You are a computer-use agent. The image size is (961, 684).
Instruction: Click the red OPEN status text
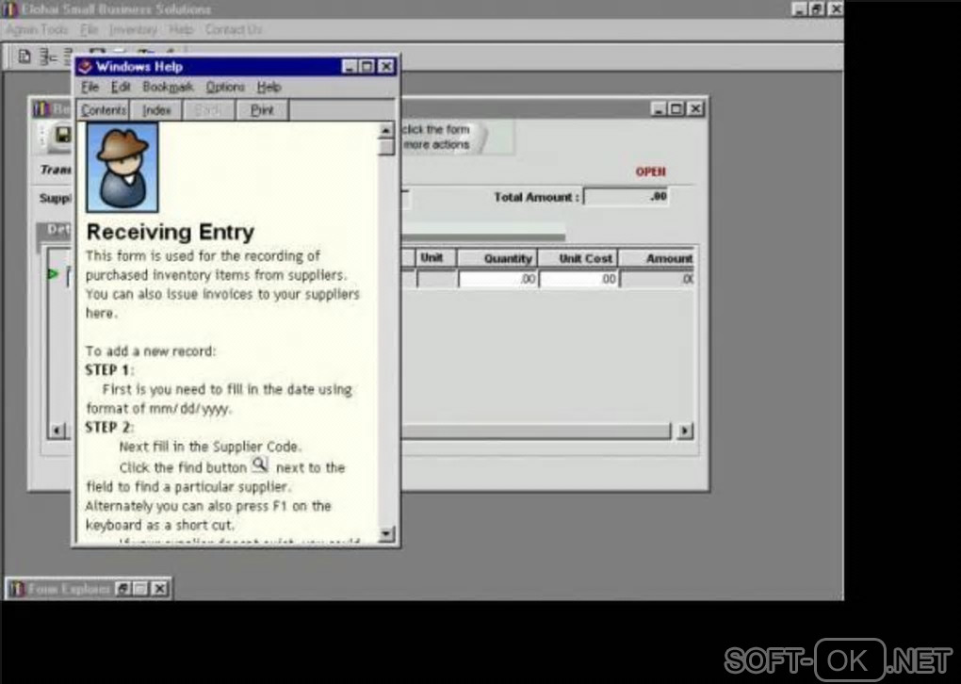tap(650, 171)
